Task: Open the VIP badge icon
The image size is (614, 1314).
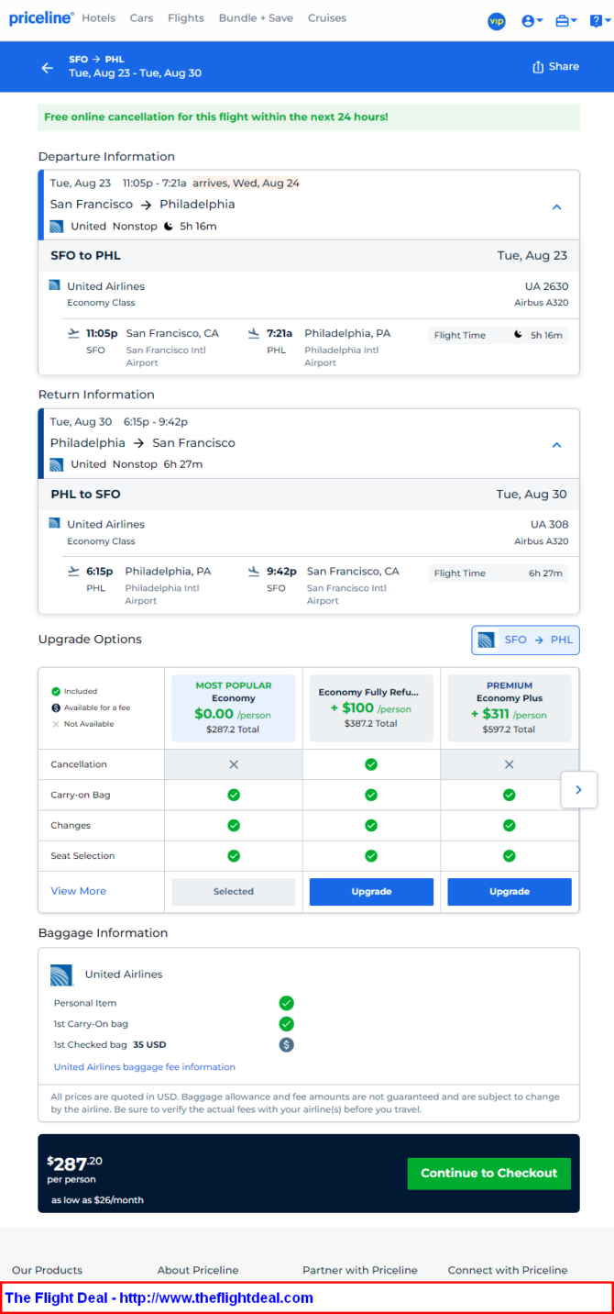Action: (497, 21)
